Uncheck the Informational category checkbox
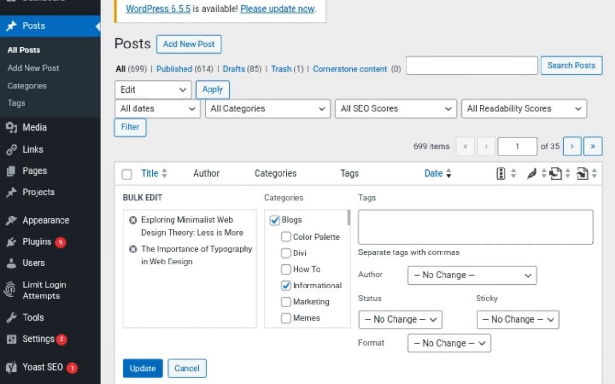Viewport: 615px width, 384px height. [286, 286]
